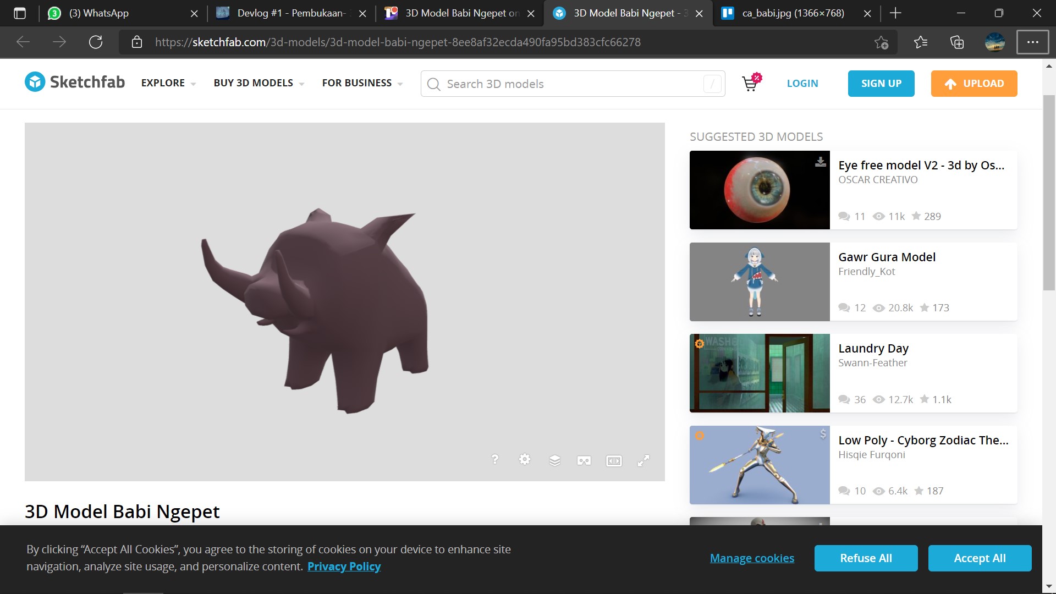Image resolution: width=1056 pixels, height=594 pixels.
Task: Click Accept All cookies button
Action: tap(980, 558)
